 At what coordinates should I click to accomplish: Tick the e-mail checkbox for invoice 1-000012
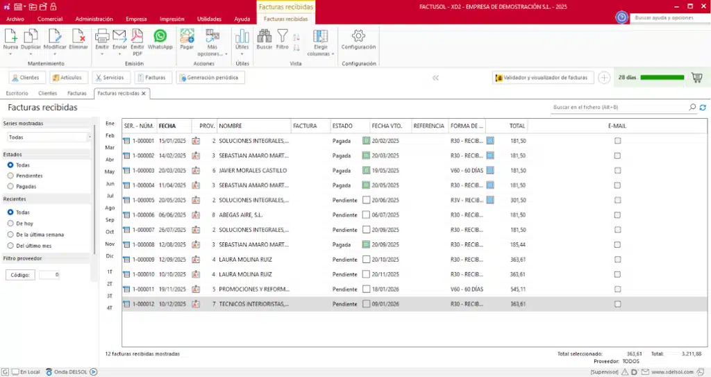tap(617, 304)
